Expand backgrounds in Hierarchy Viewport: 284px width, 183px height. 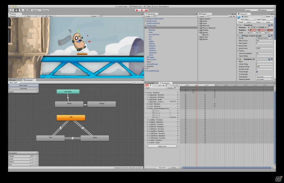[146, 21]
